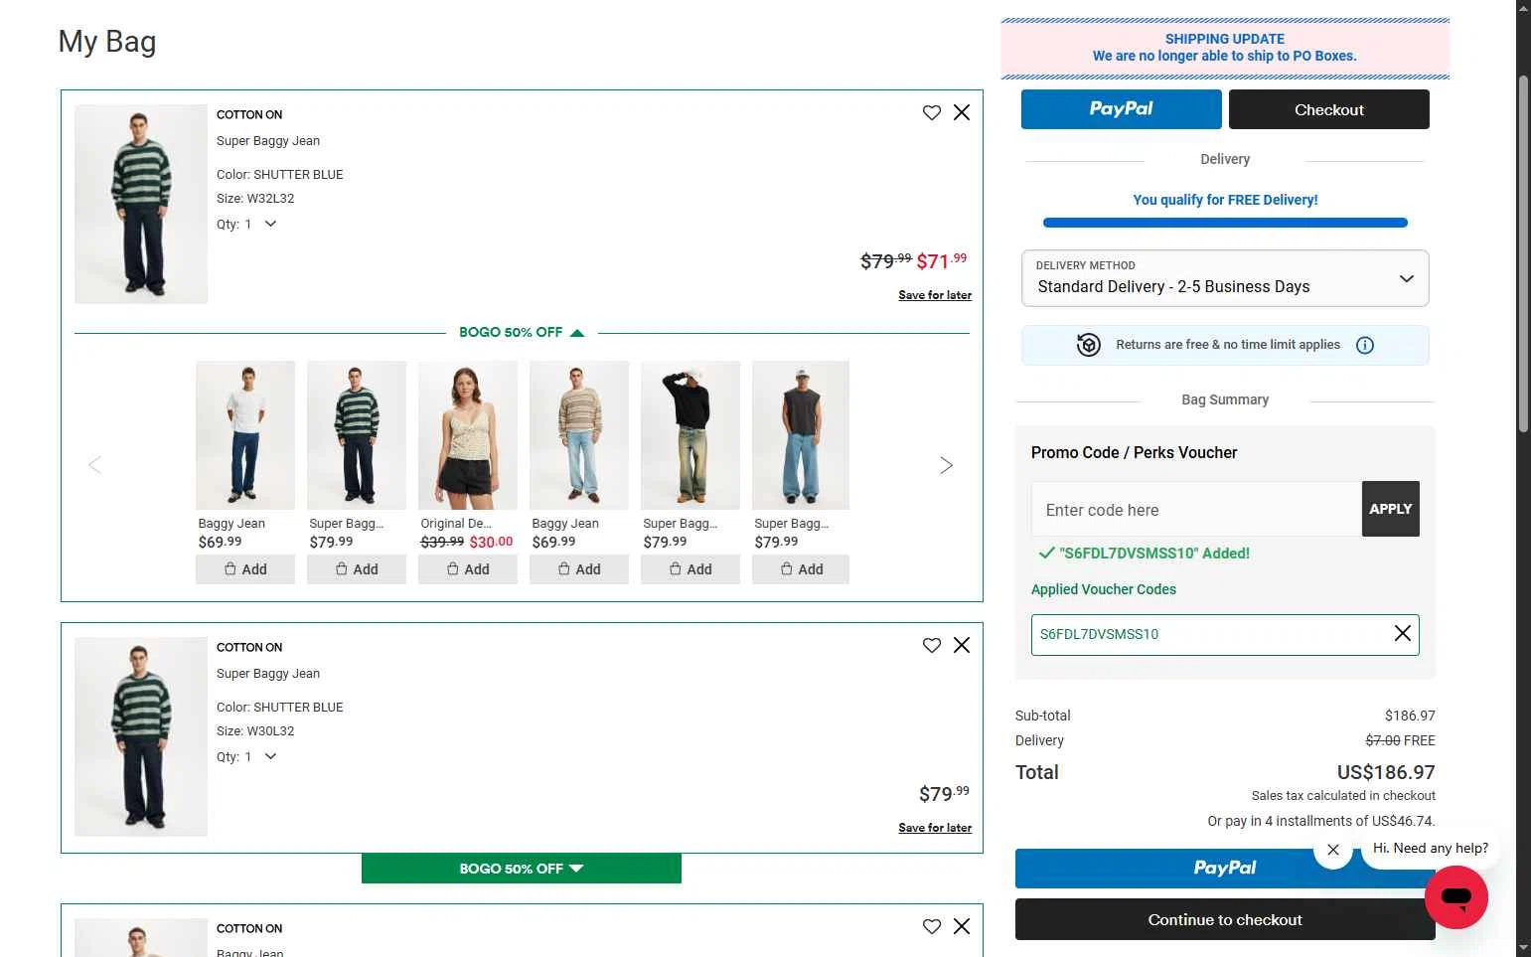
Task: Add Super Baggy jean with black sweater model
Action: 690,569
